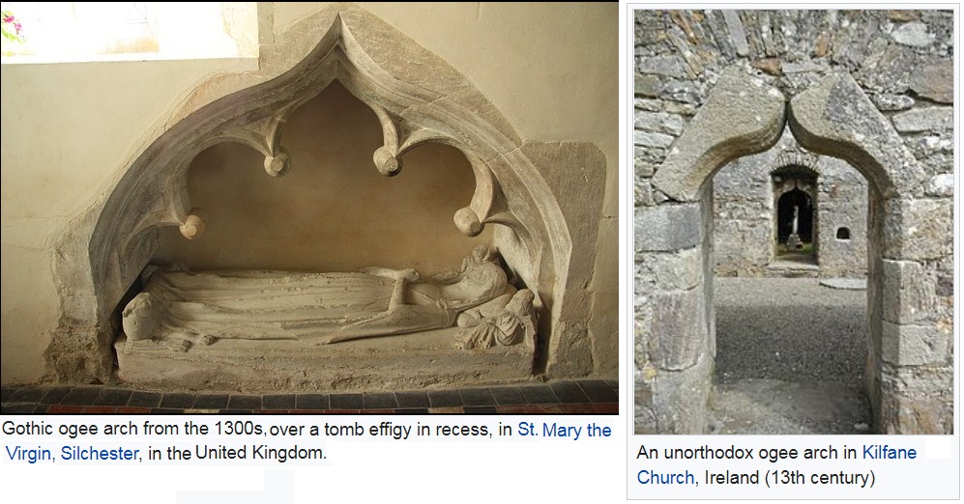Click the tiled floor border beneath the tomb
Viewport: 964px width, 504px height.
(x=309, y=398)
